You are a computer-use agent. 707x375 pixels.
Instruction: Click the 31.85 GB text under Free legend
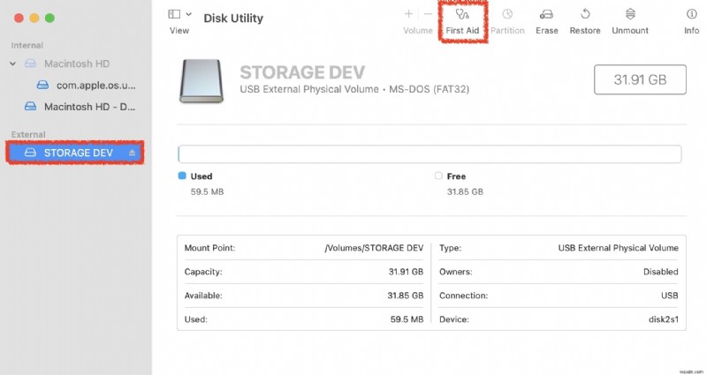coord(465,191)
